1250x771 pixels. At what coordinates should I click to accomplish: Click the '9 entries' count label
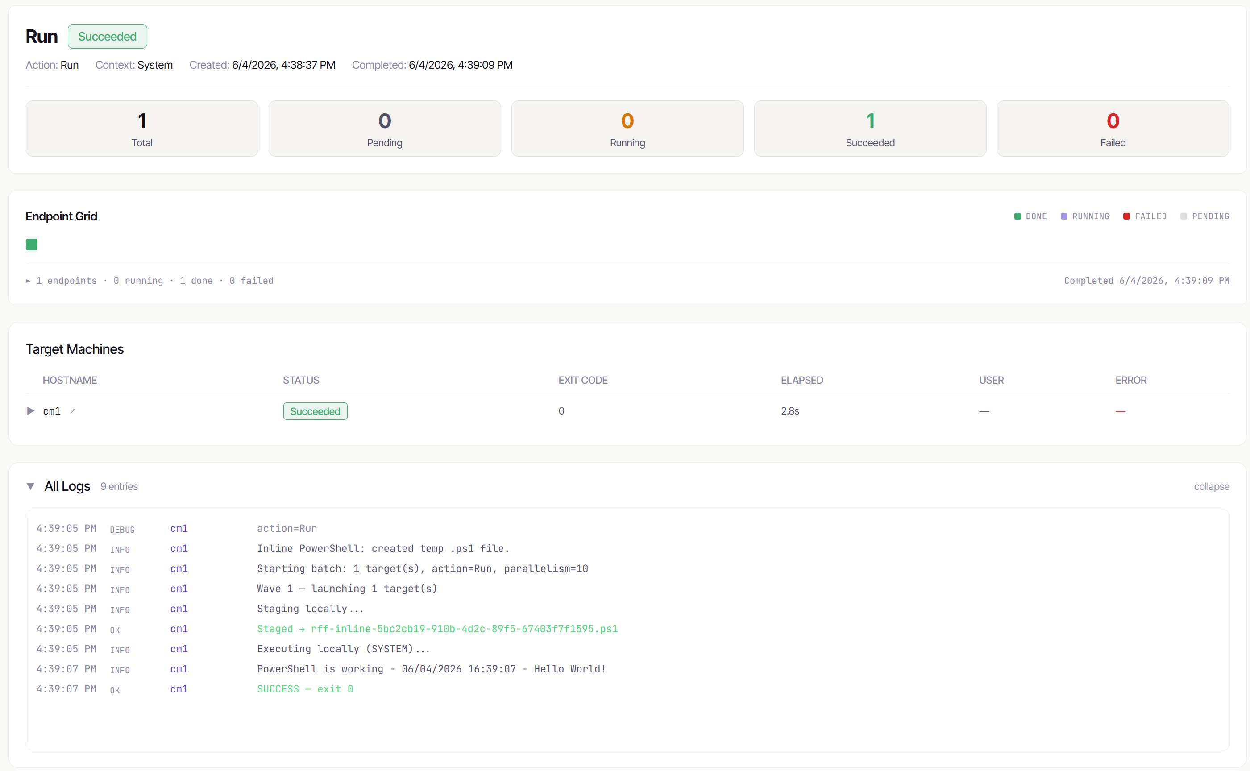[x=119, y=486]
